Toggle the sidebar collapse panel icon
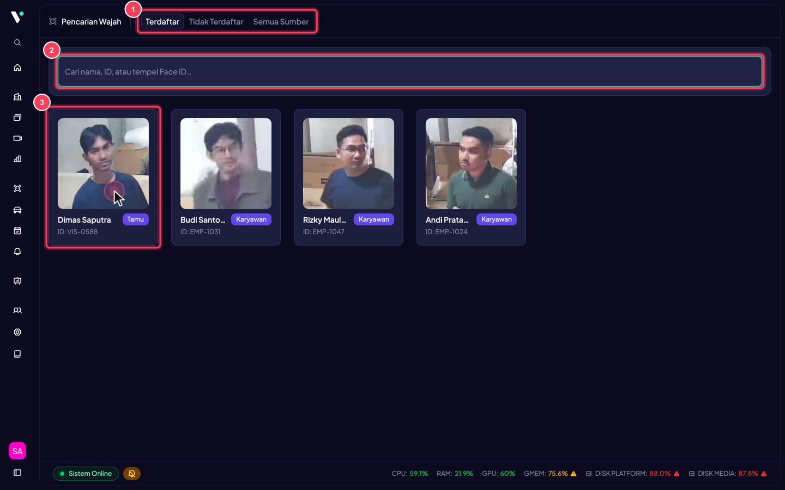Viewport: 785px width, 490px height. point(17,473)
